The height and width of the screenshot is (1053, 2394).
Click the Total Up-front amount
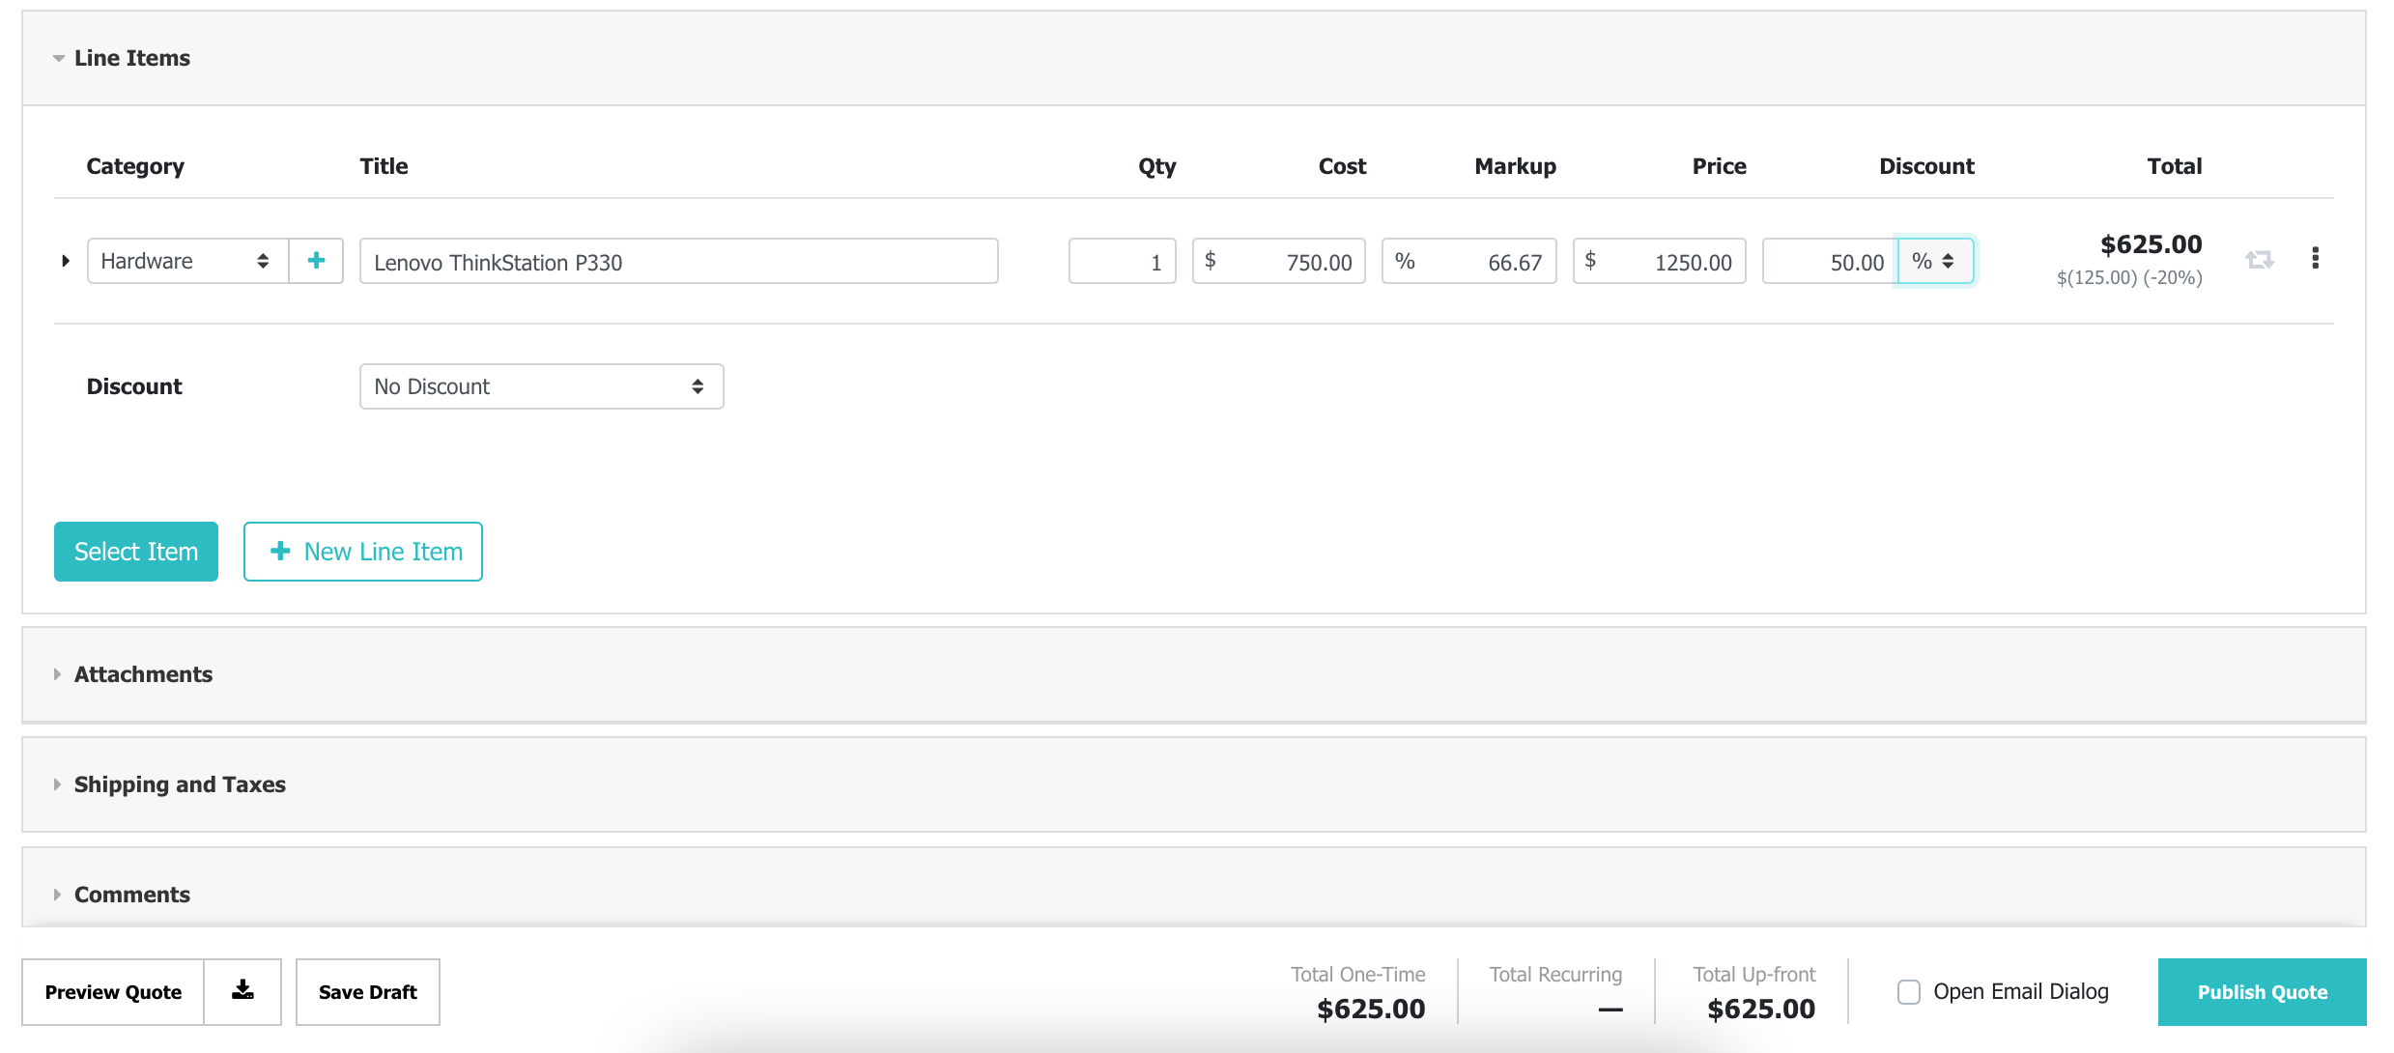1761,1009
